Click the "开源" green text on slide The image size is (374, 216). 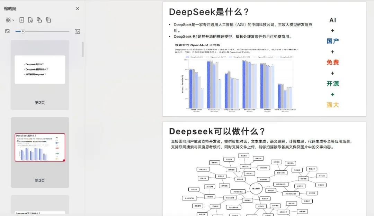point(333,84)
